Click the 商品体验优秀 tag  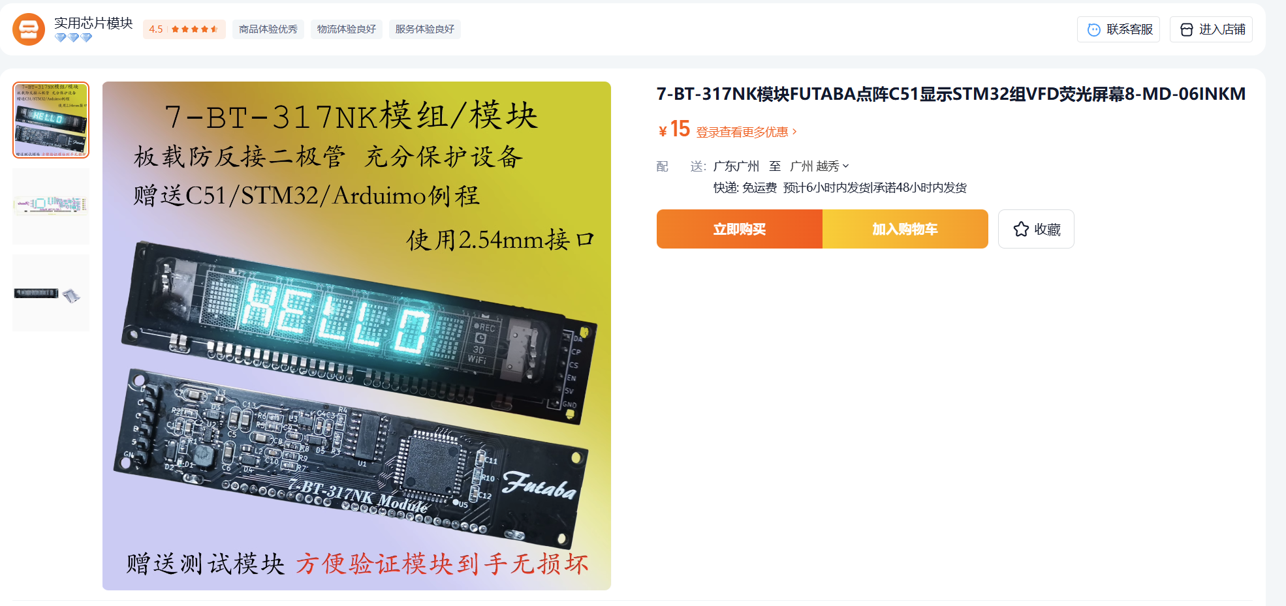[x=268, y=29]
